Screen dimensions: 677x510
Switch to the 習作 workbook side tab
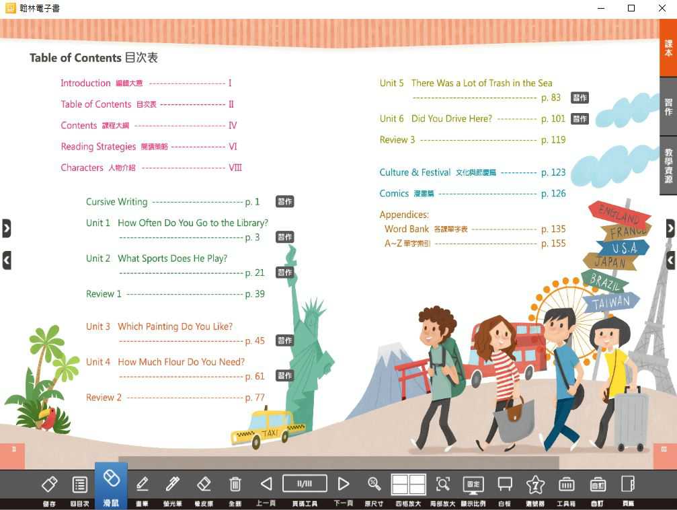668,106
